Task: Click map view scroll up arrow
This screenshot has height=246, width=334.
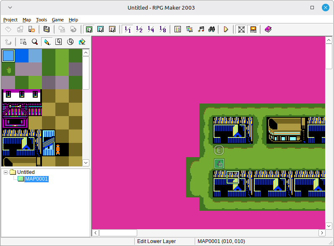Action: click(329, 40)
